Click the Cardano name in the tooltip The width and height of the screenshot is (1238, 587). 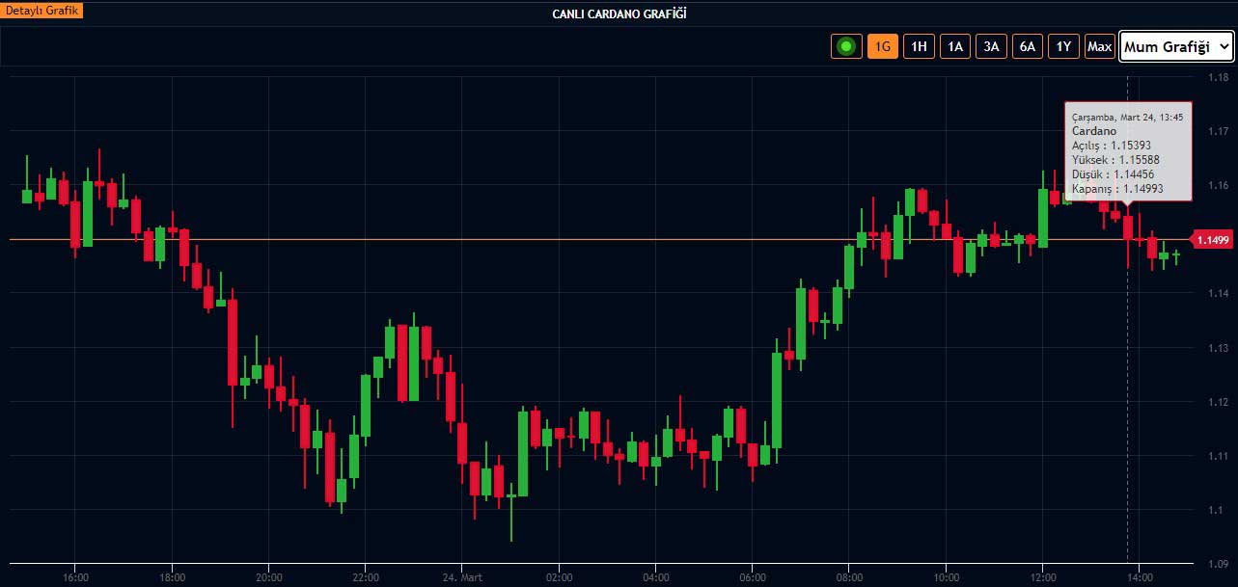[x=1093, y=130]
